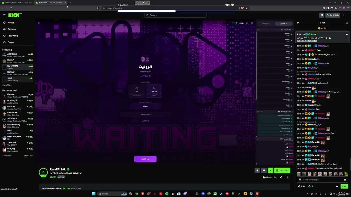Open RareFAISAL channel avatar
The width and height of the screenshot is (351, 197).
[x=43, y=172]
